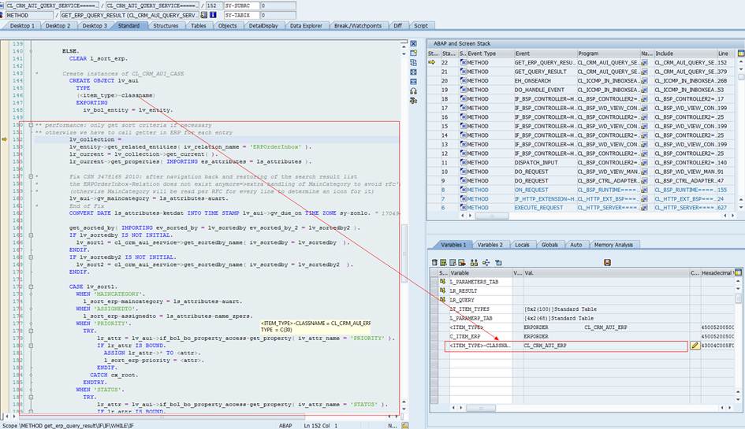Viewport: 745px width, 429px height.
Task: Click the layout settings icon of the stack table
Action: pyautogui.click(x=739, y=53)
